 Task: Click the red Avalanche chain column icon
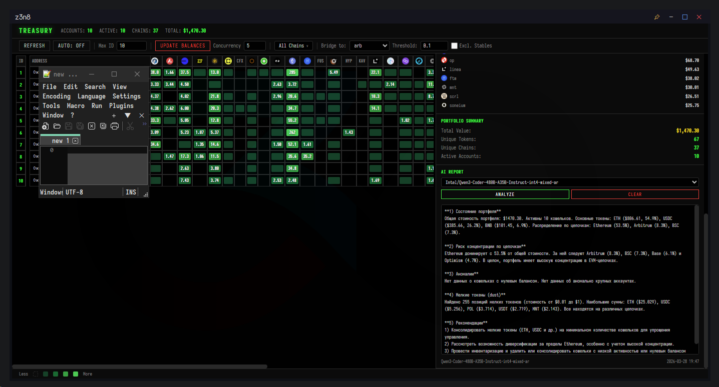[170, 61]
